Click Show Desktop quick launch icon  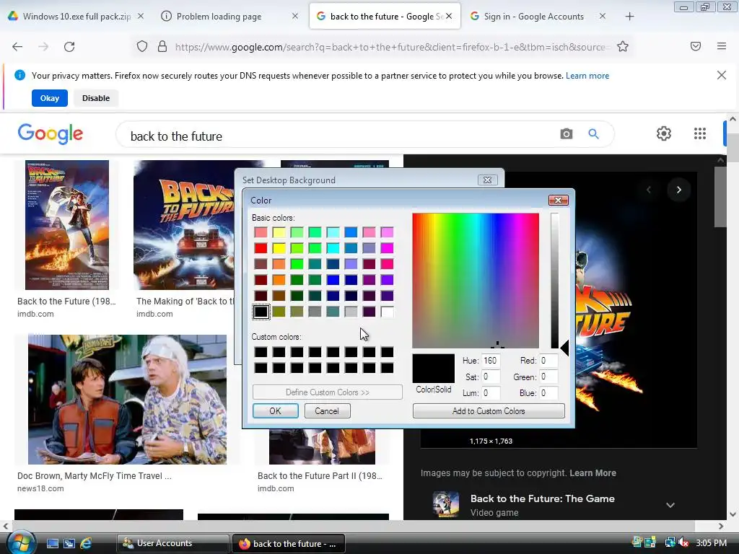tap(53, 544)
